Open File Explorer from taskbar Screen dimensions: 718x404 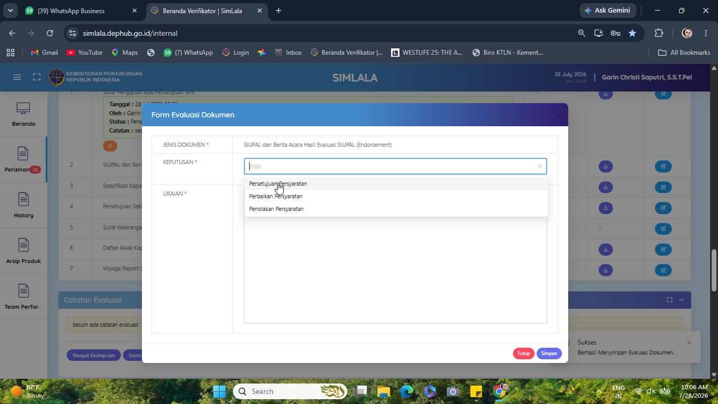point(383,391)
